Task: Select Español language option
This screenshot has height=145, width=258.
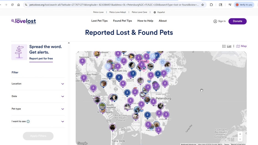Action: [159, 12]
